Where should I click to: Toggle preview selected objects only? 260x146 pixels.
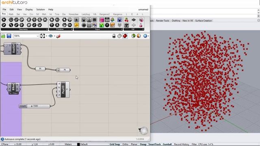(133, 36)
